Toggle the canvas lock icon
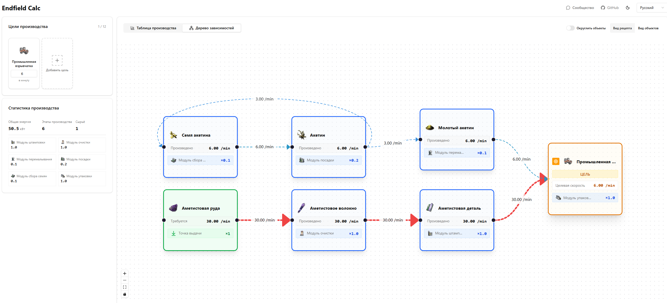Screen dimensions: 667x303 [125, 294]
